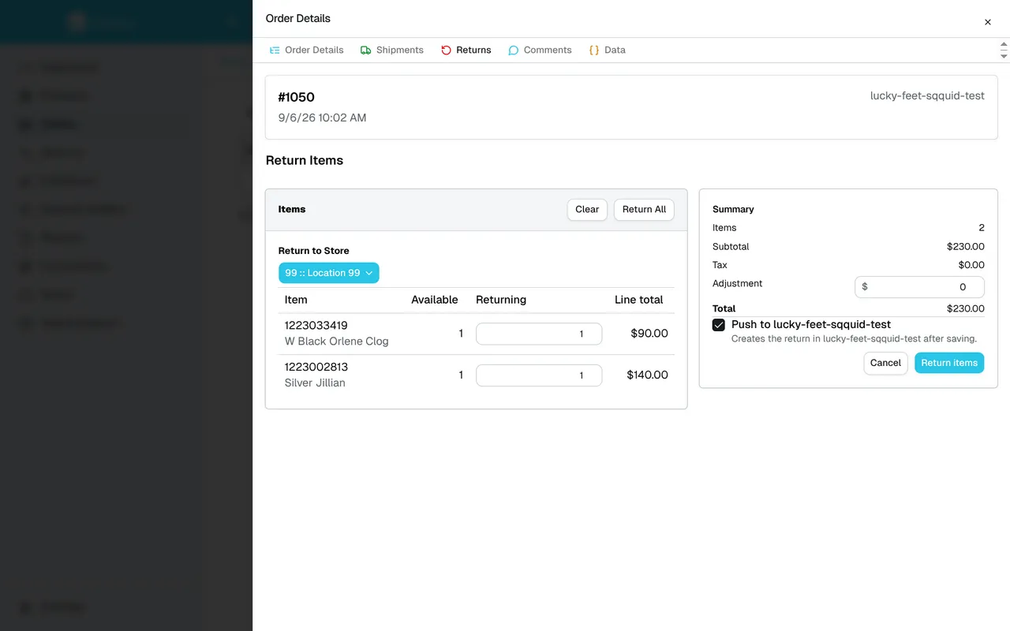Viewport: 1010px width, 631px height.
Task: Select the Returns tab
Action: pyautogui.click(x=466, y=50)
